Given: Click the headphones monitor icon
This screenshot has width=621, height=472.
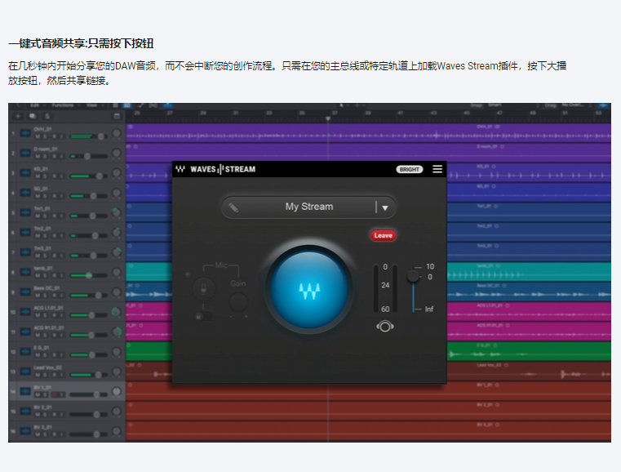Looking at the screenshot, I should [x=385, y=327].
